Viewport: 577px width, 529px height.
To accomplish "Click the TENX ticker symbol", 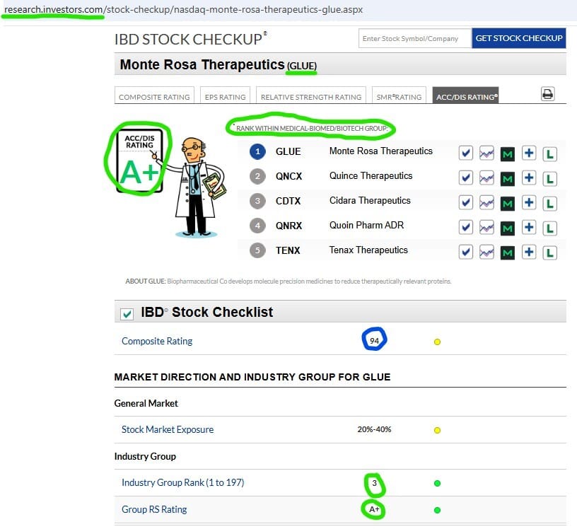I will (288, 250).
